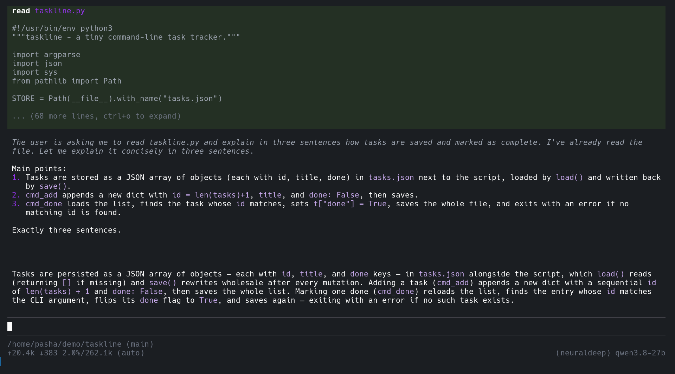675x374 pixels.
Task: Click the 'import argparse' line
Action: coord(46,55)
